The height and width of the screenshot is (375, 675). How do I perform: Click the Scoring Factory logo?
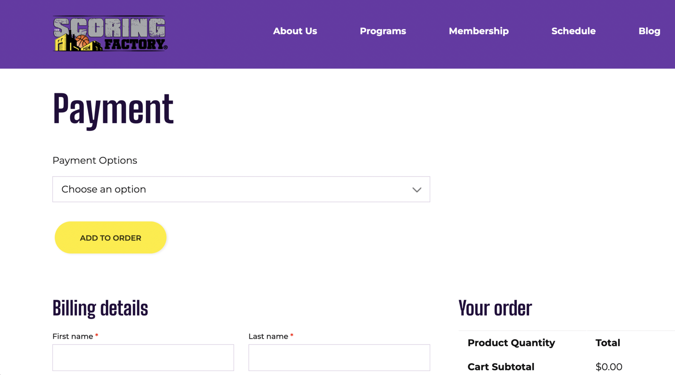pyautogui.click(x=110, y=33)
